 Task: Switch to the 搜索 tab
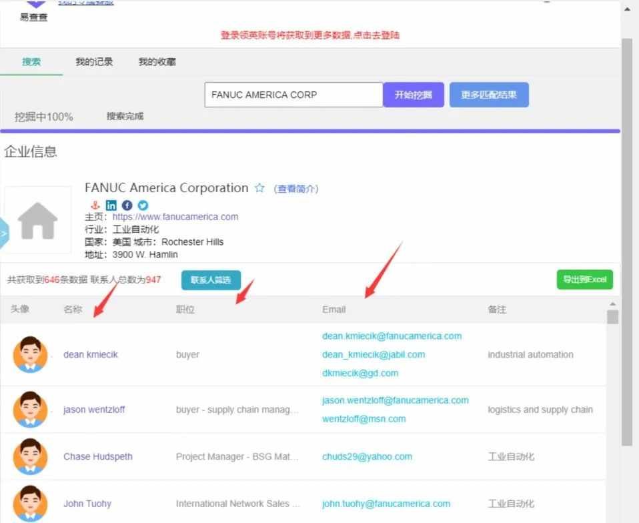tap(31, 61)
